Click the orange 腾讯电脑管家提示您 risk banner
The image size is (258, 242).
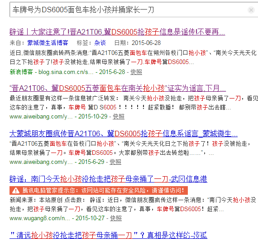click(99, 191)
